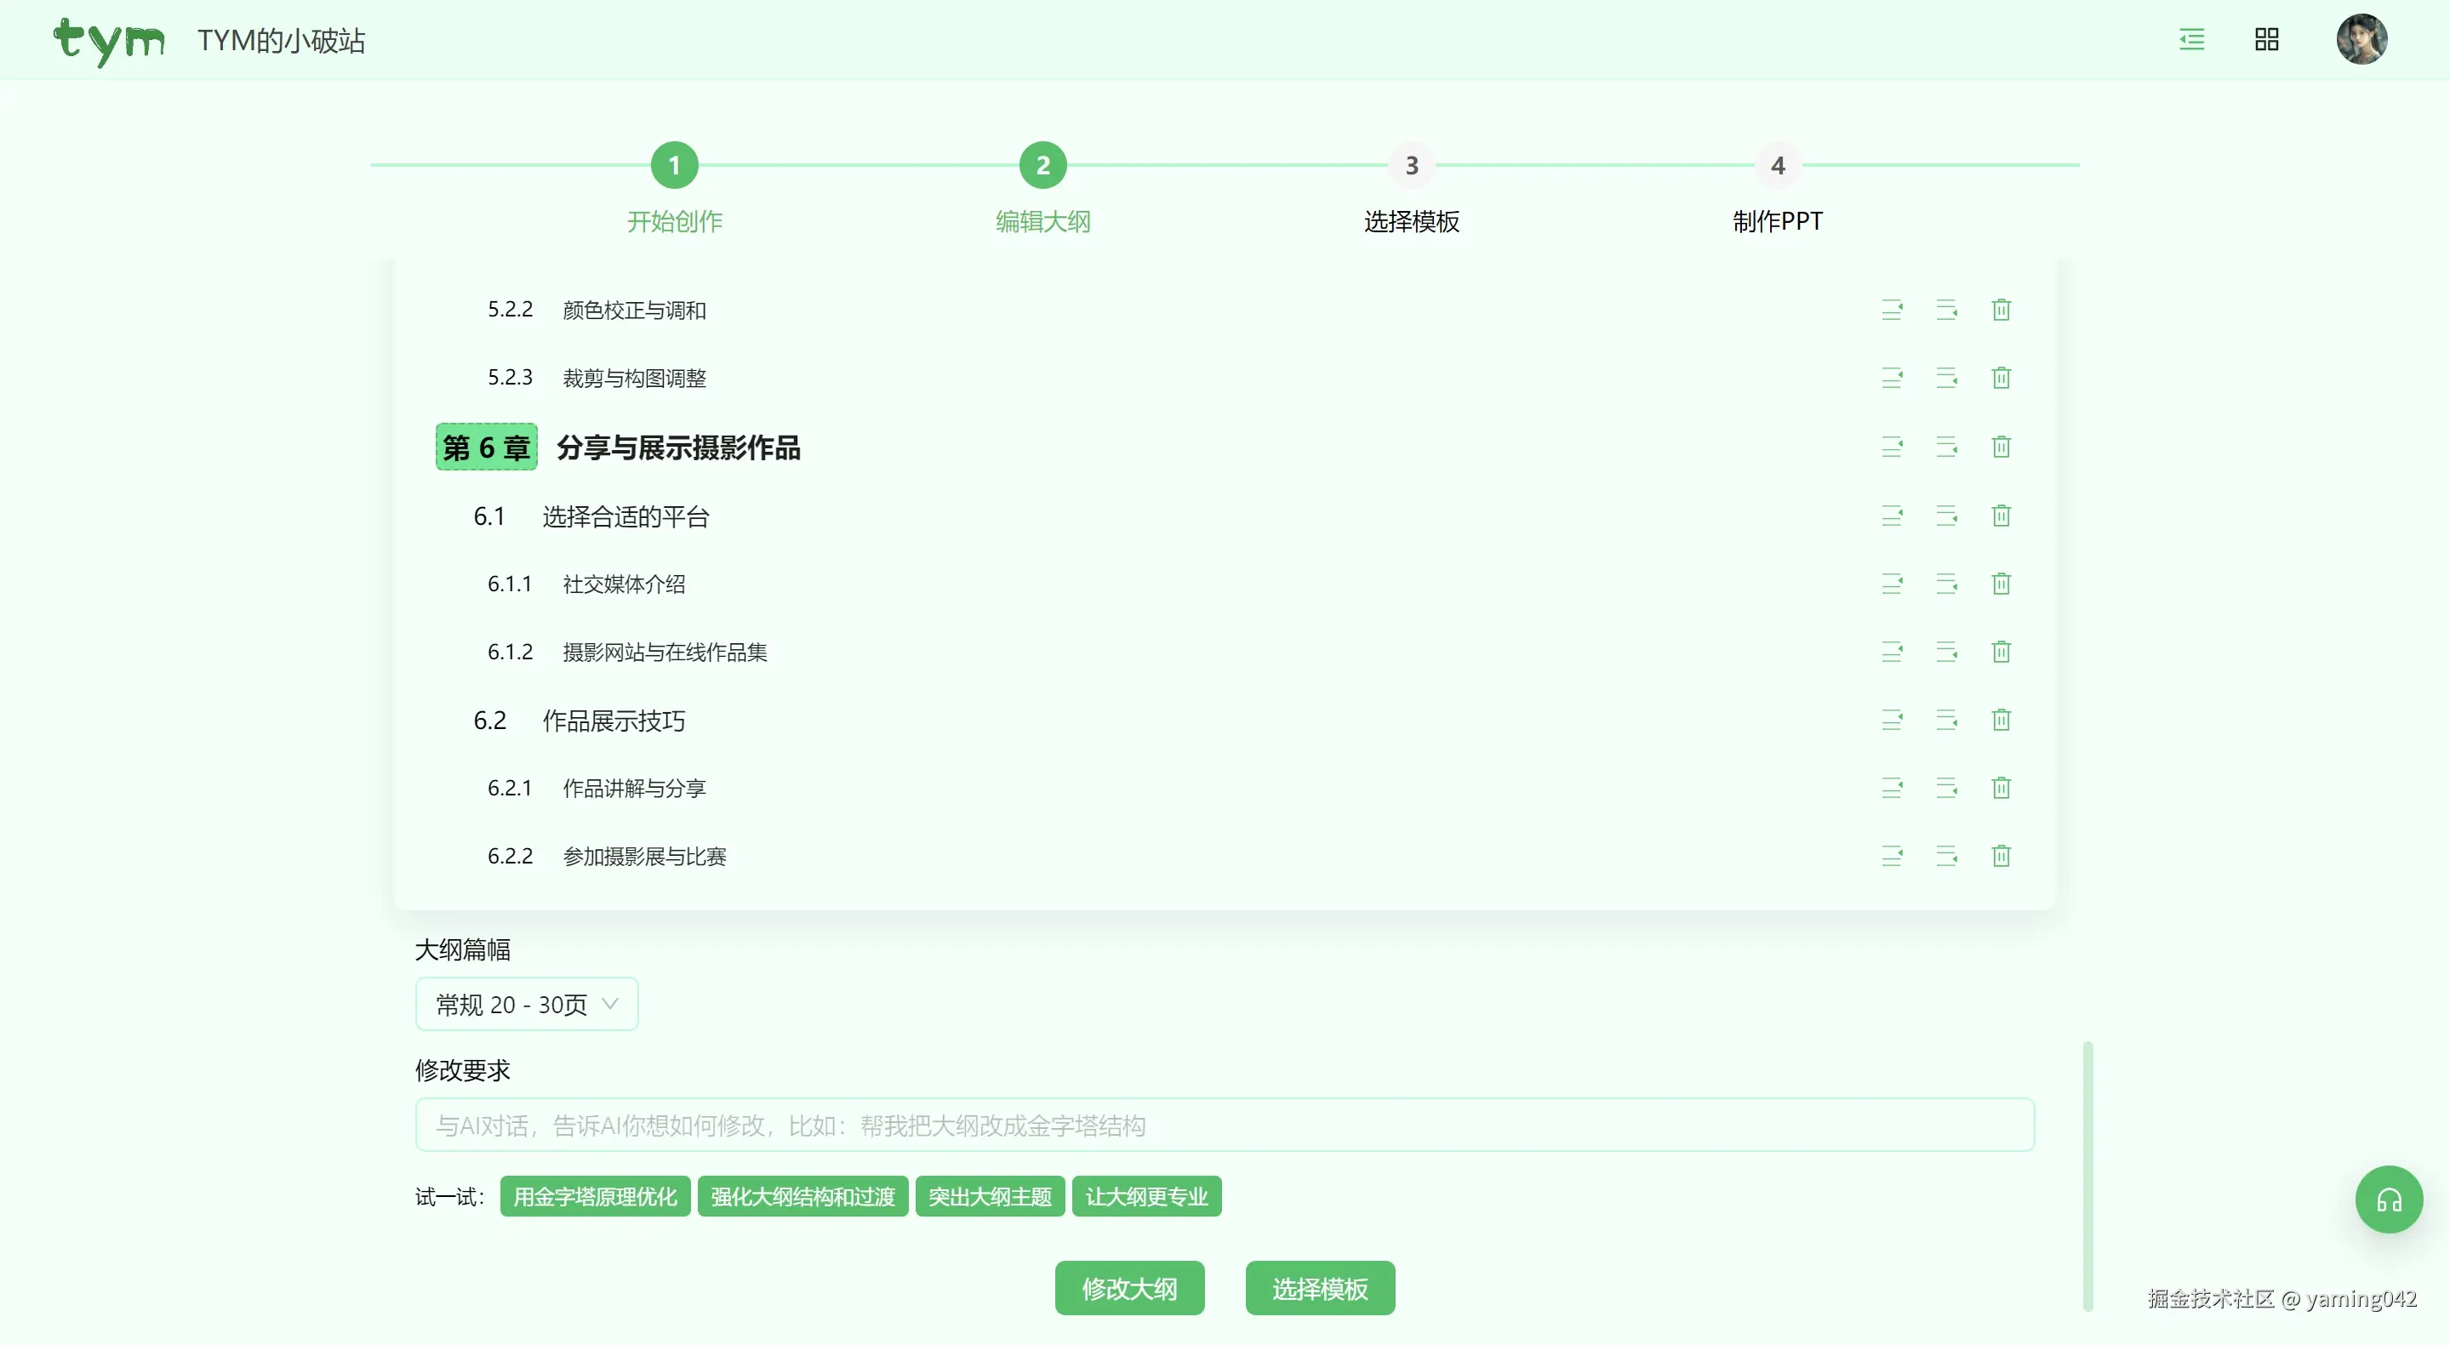Click the vertical scrollbar at right
2450x1345 pixels.
pos(2087,1176)
